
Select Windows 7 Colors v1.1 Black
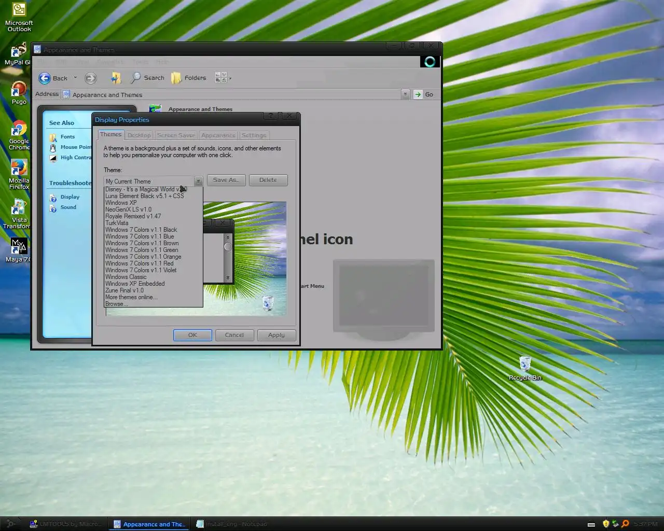(x=153, y=230)
